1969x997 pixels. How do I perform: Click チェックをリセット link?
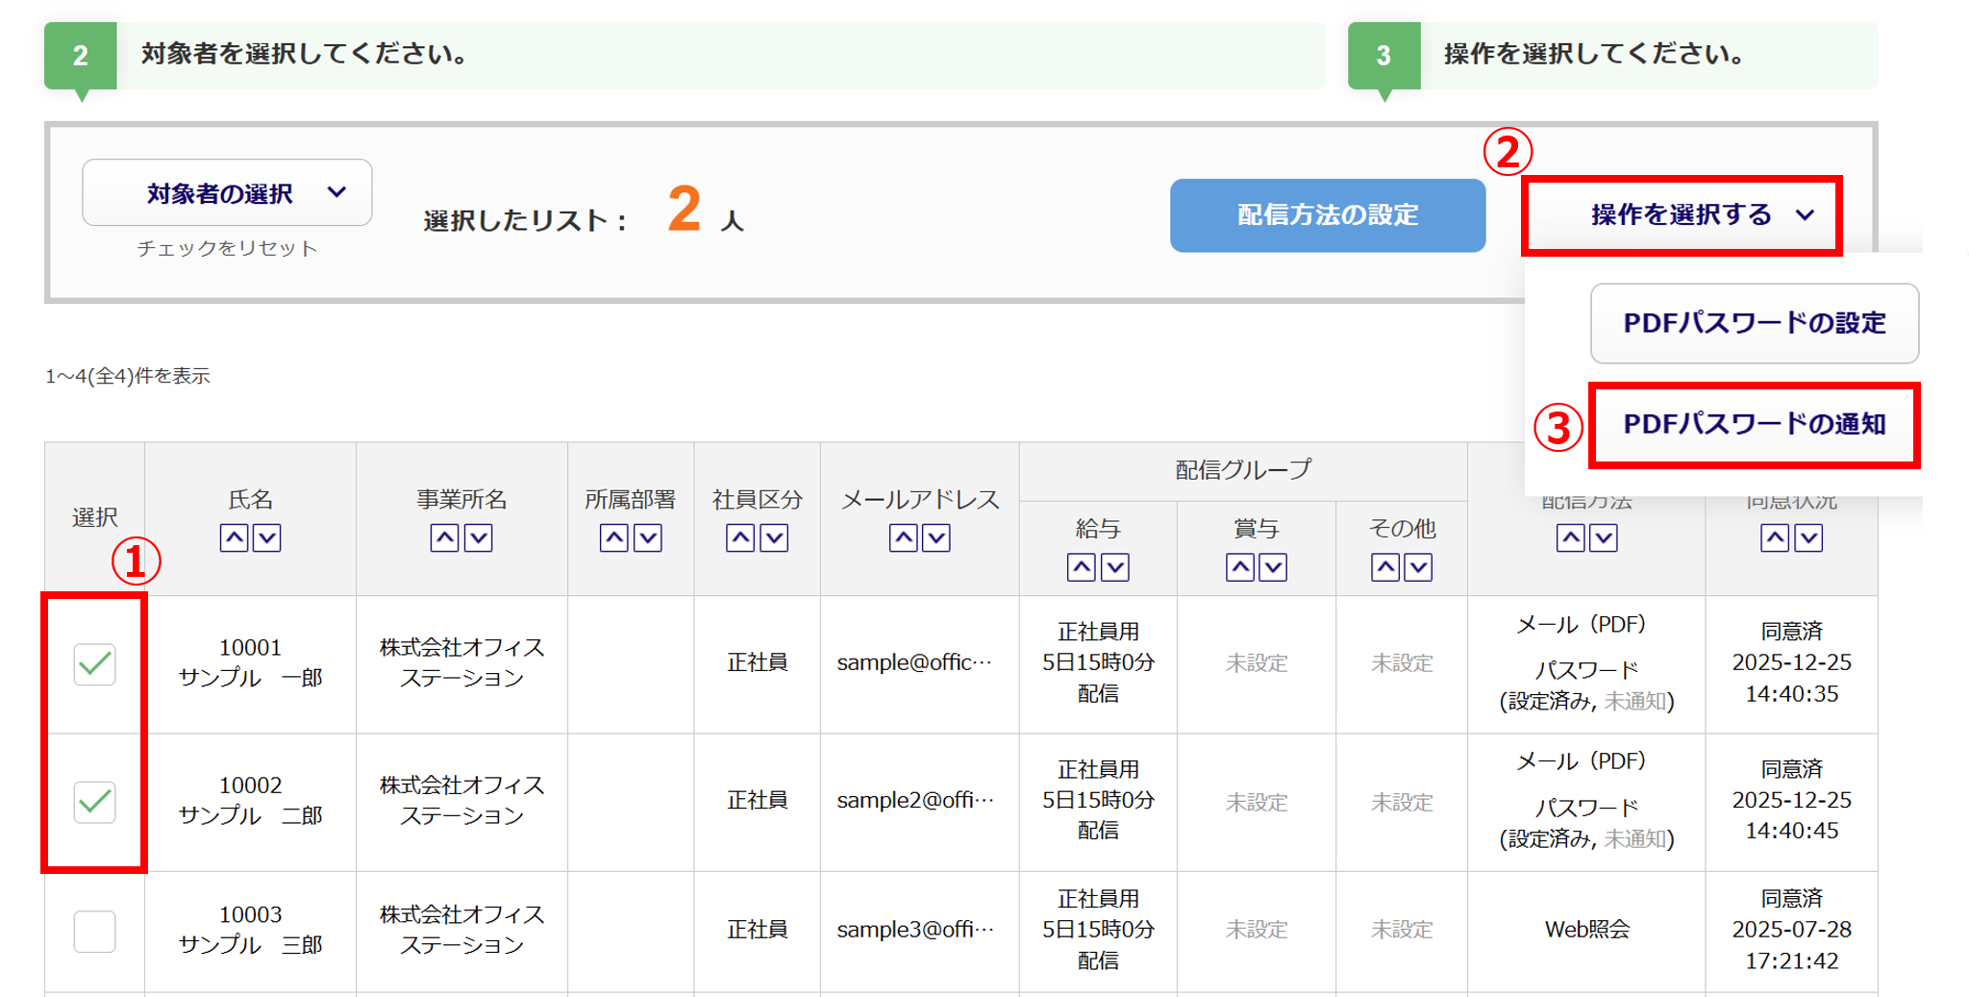tap(227, 248)
